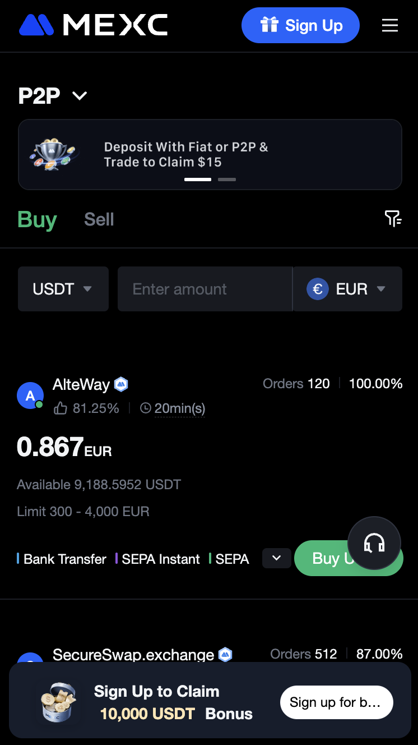Screen dimensions: 418x745
Task: Click the MEXC logo
Action: (93, 25)
